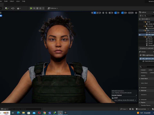The height and width of the screenshot is (115, 154).
Task: Open the Outliner filter options
Action: 141,16
